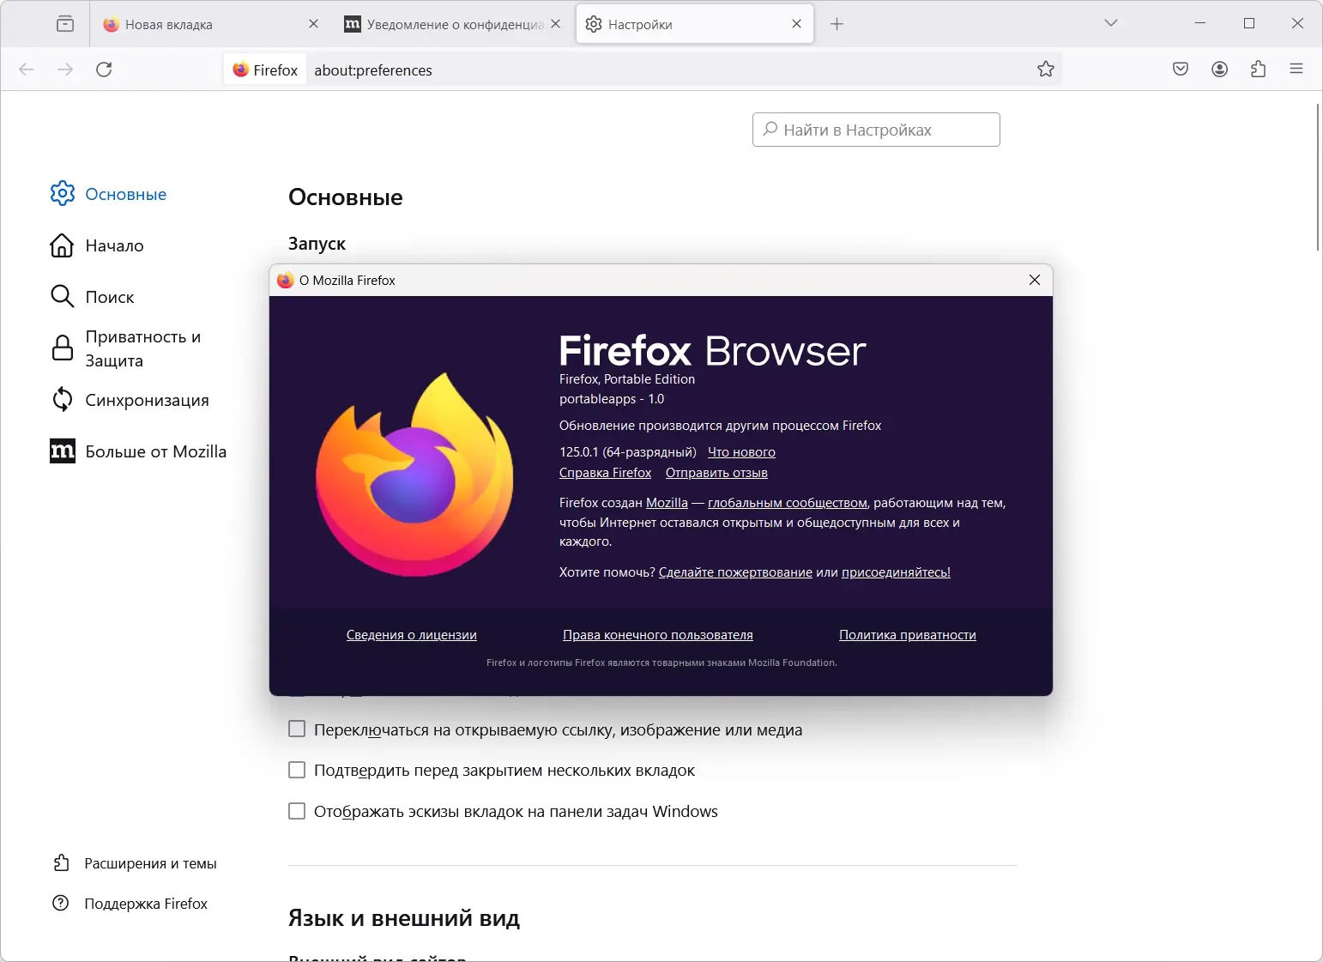This screenshot has width=1323, height=962.
Task: Open the hamburger application menu
Action: (1296, 70)
